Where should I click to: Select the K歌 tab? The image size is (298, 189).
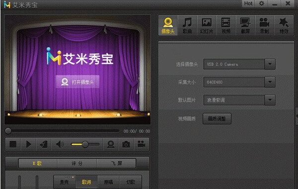tap(38, 163)
